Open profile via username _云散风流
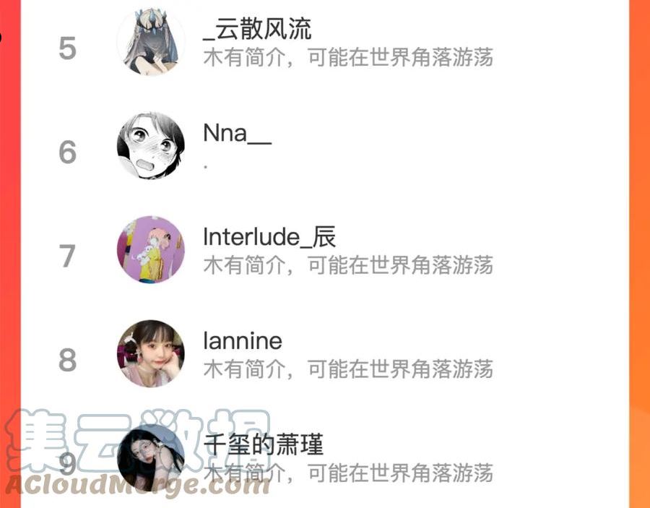The image size is (650, 508). (x=257, y=29)
